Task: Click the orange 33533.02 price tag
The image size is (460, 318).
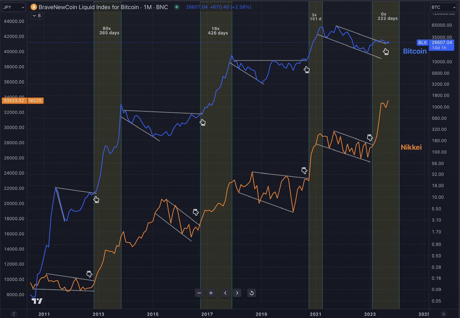Action: pos(14,100)
